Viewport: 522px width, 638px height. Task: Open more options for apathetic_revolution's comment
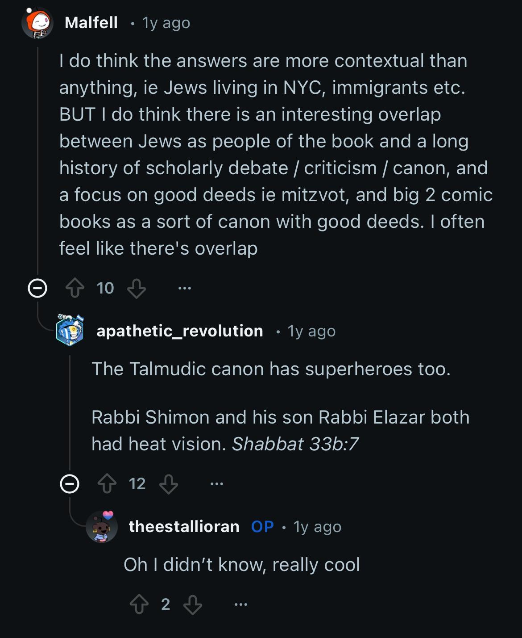click(216, 483)
